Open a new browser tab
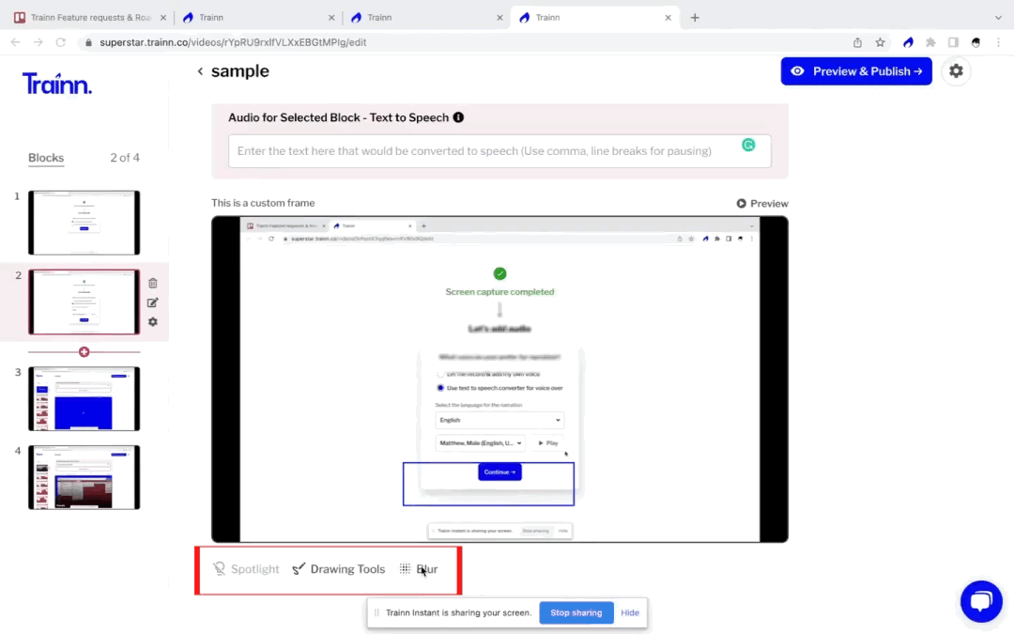1014x634 pixels. 695,18
